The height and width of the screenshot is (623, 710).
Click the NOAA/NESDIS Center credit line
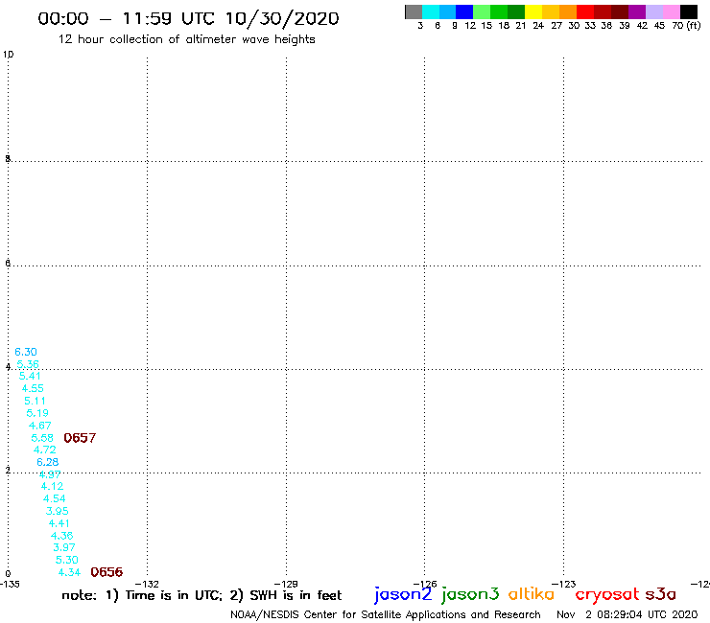[386, 614]
